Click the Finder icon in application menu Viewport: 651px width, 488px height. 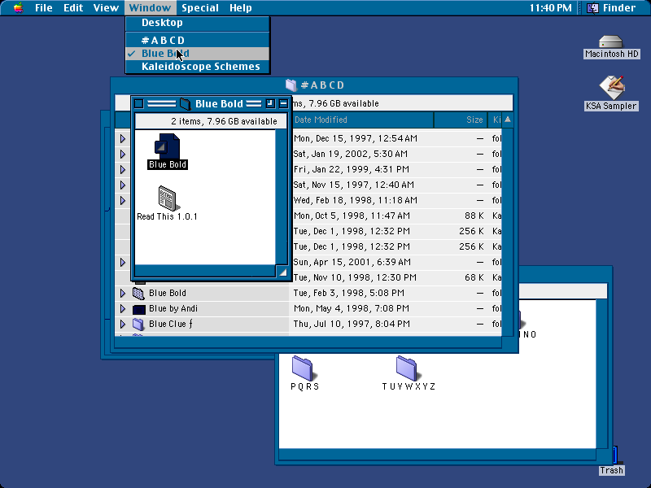(592, 8)
